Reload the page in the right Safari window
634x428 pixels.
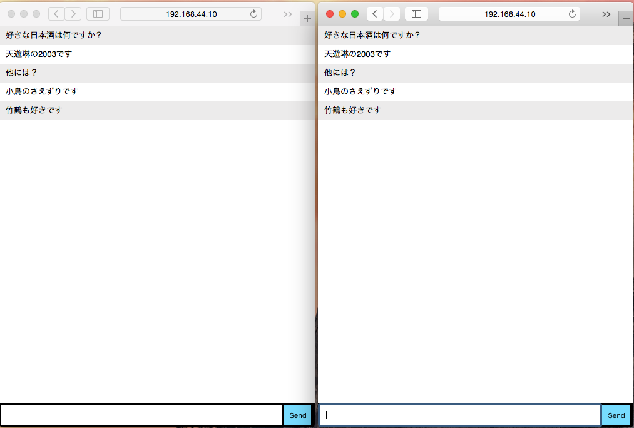pyautogui.click(x=572, y=14)
